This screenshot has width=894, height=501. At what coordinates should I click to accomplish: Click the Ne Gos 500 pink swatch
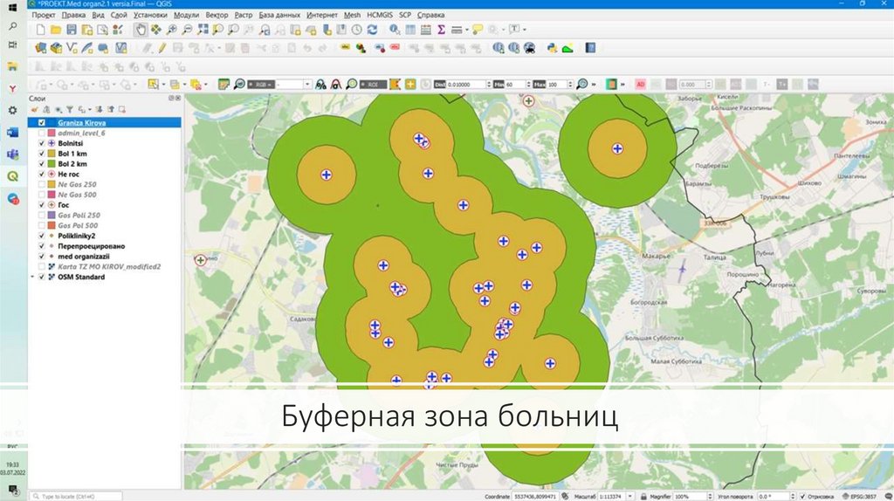[x=52, y=195]
